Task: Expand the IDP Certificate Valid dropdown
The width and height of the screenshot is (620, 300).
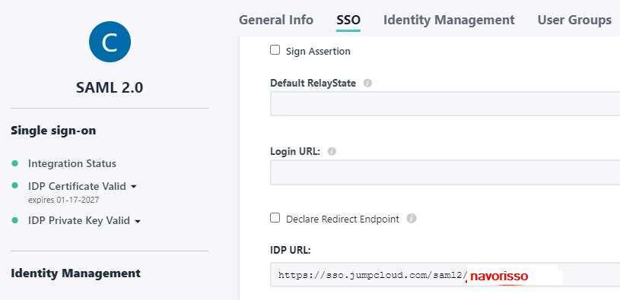Action: point(134,186)
